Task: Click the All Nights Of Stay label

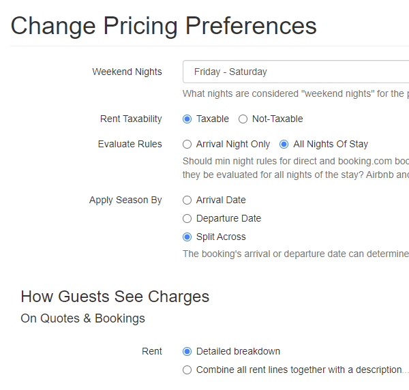Action: [331, 145]
